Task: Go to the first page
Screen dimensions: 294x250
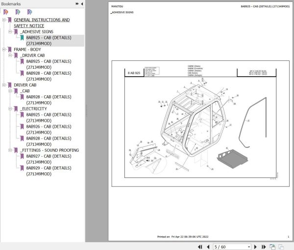Action: 200,247
